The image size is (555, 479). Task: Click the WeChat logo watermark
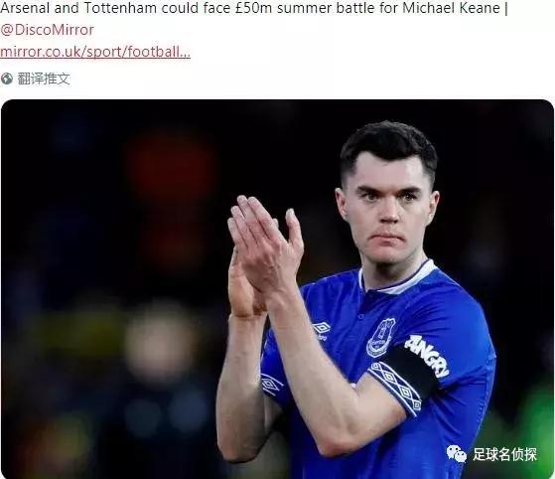[457, 454]
